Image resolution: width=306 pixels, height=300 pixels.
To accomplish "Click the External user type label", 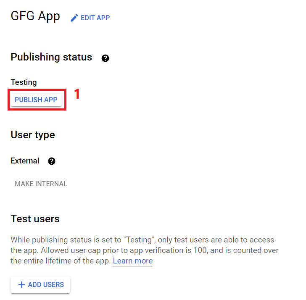I will click(x=25, y=161).
